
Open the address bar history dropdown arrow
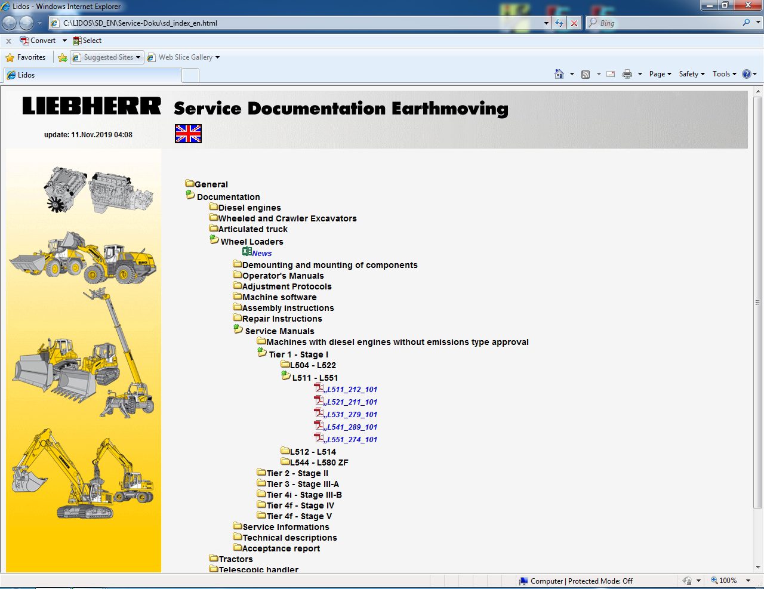tap(546, 23)
